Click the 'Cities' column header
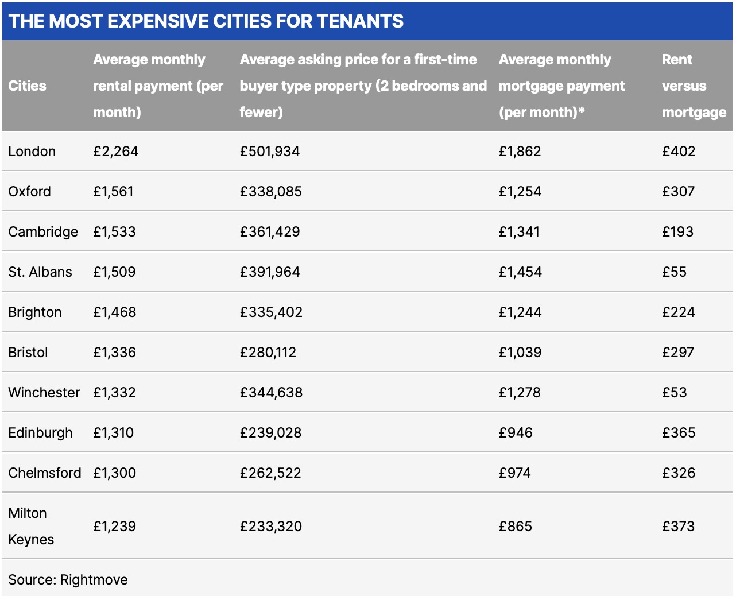Image resolution: width=736 pixels, height=596 pixels. click(27, 86)
